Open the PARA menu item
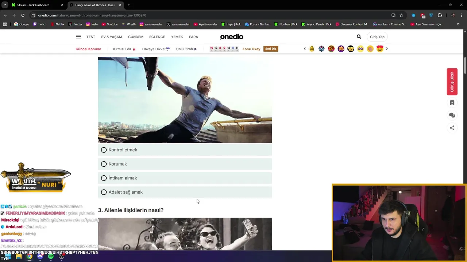Image resolution: width=467 pixels, height=262 pixels. point(193,37)
